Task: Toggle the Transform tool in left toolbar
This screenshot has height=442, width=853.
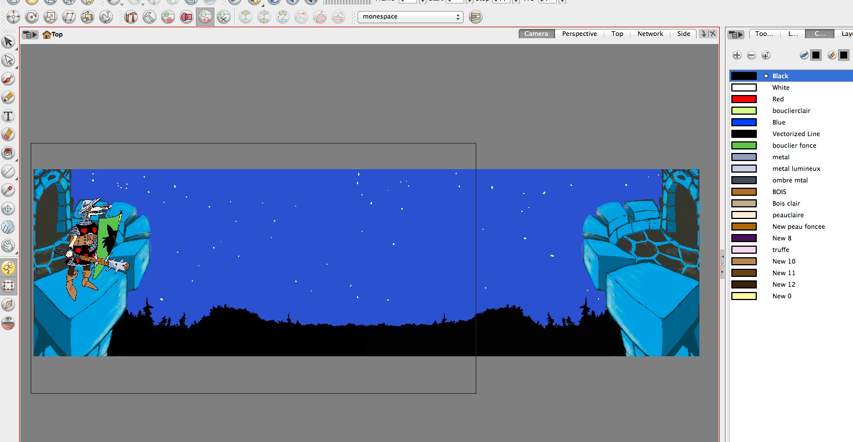Action: (x=8, y=286)
